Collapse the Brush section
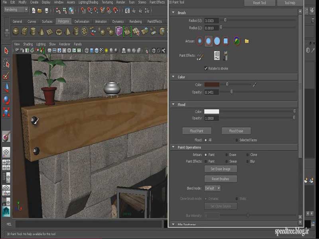This screenshot has height=239, width=319. [x=173, y=13]
